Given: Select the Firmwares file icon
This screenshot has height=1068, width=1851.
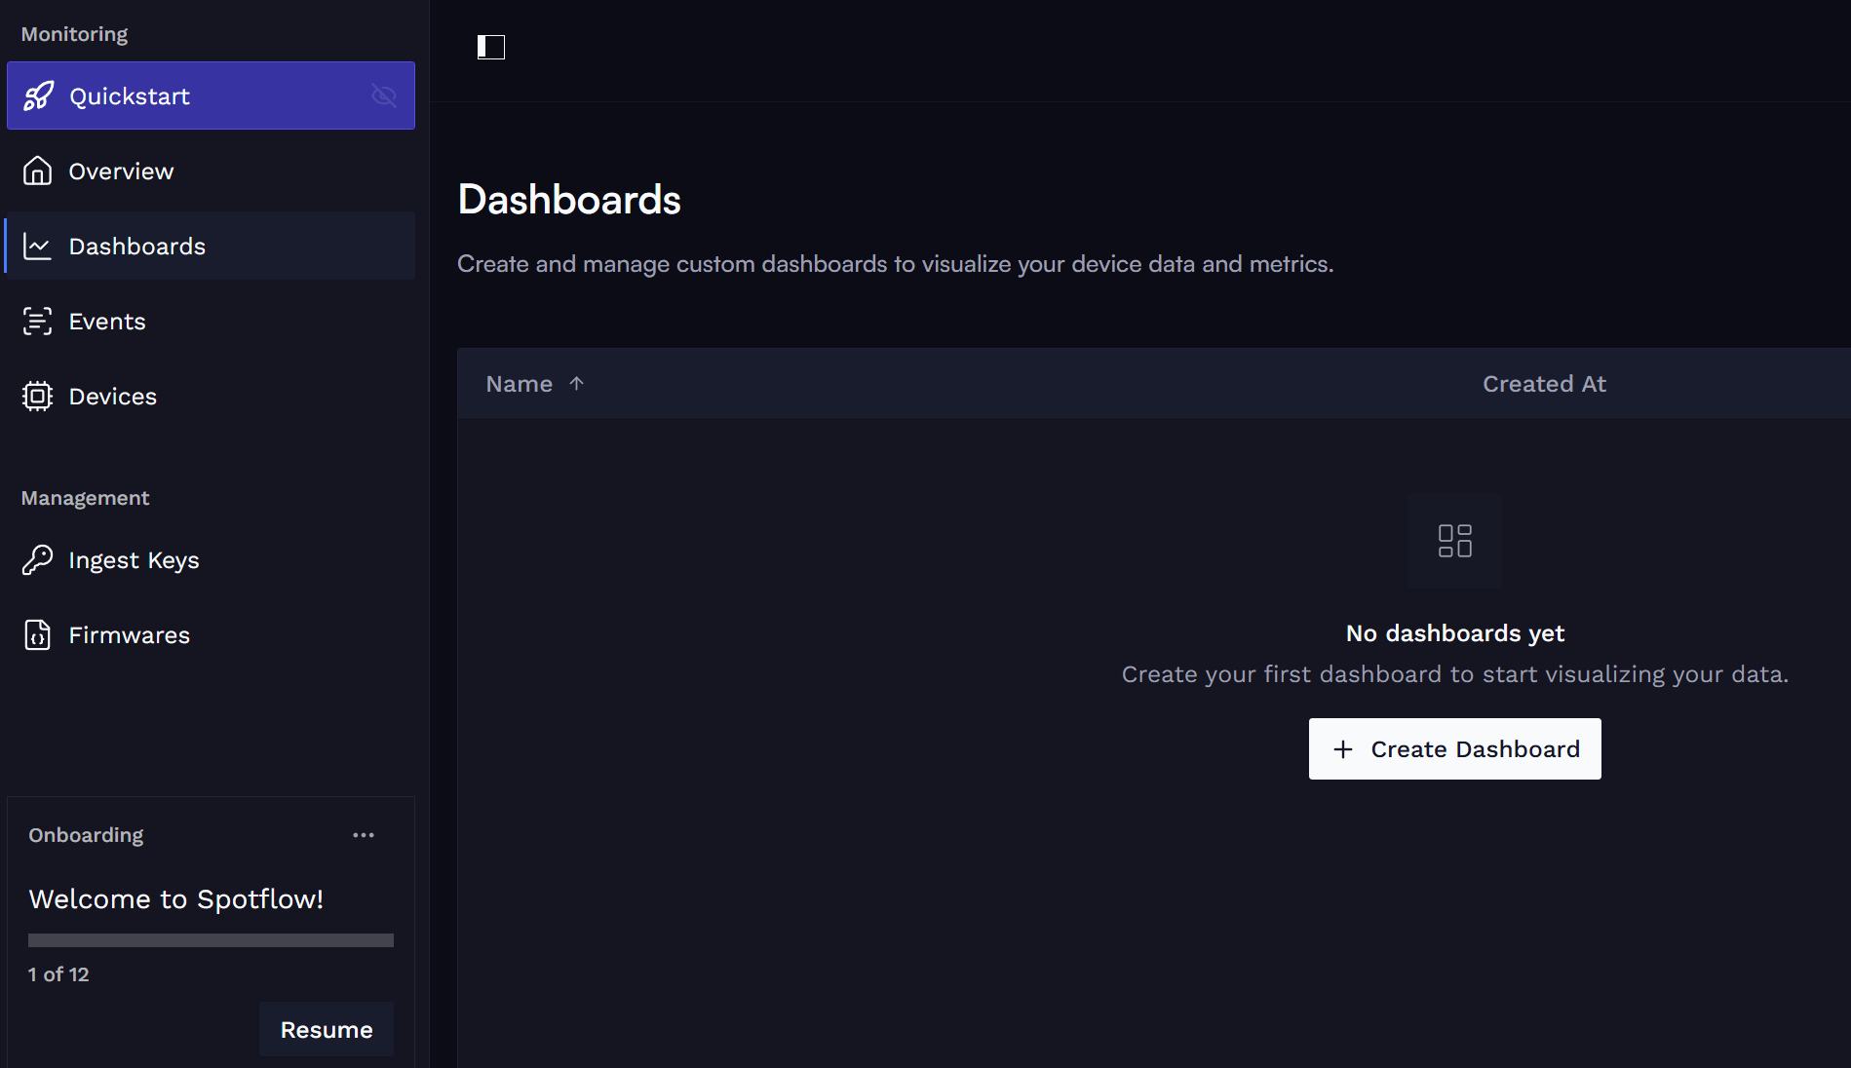Looking at the screenshot, I should point(37,634).
